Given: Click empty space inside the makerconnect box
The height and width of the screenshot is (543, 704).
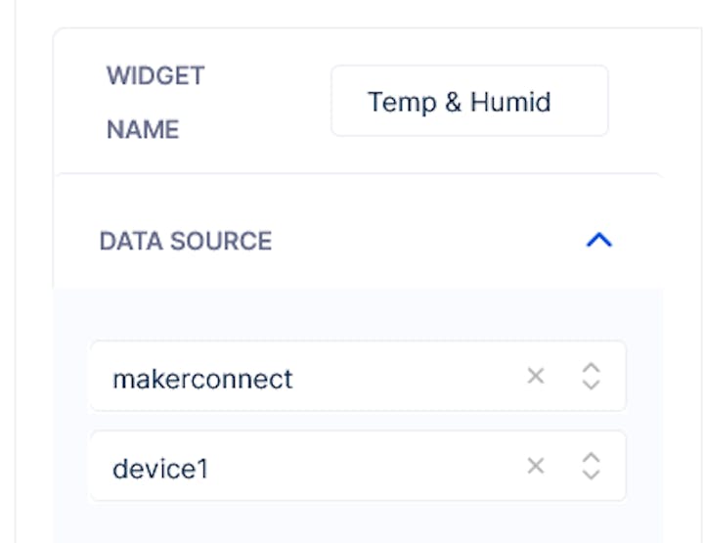Looking at the screenshot, I should [x=411, y=377].
